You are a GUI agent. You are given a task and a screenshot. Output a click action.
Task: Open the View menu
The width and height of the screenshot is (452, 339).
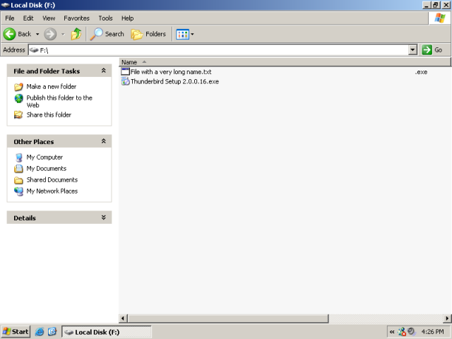49,18
